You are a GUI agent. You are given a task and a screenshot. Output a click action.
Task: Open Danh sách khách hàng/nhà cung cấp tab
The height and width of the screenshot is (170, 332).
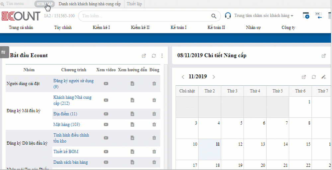tap(90, 4)
